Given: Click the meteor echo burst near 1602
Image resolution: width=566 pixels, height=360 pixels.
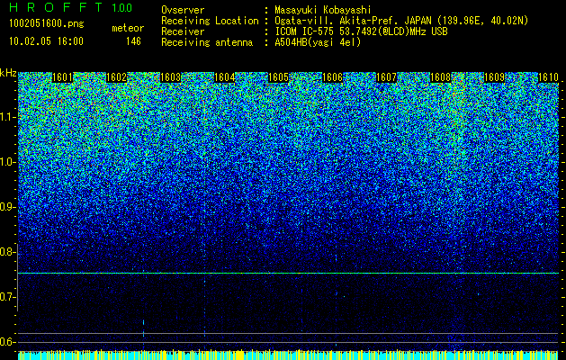Looking at the screenshot, I should (143, 328).
